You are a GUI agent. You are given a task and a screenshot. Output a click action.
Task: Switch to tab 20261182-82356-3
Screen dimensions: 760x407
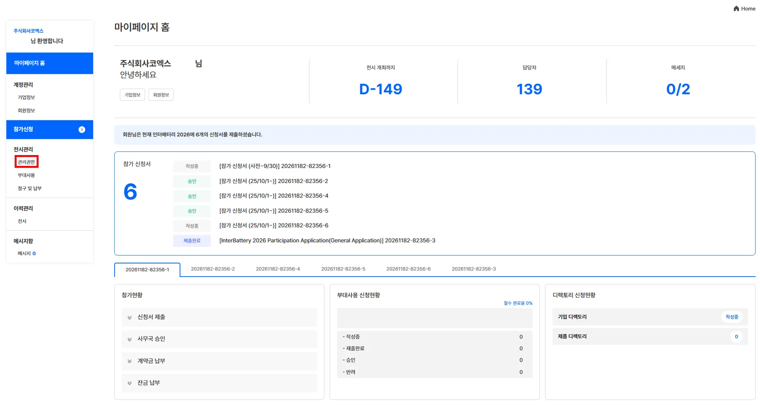[x=474, y=269]
